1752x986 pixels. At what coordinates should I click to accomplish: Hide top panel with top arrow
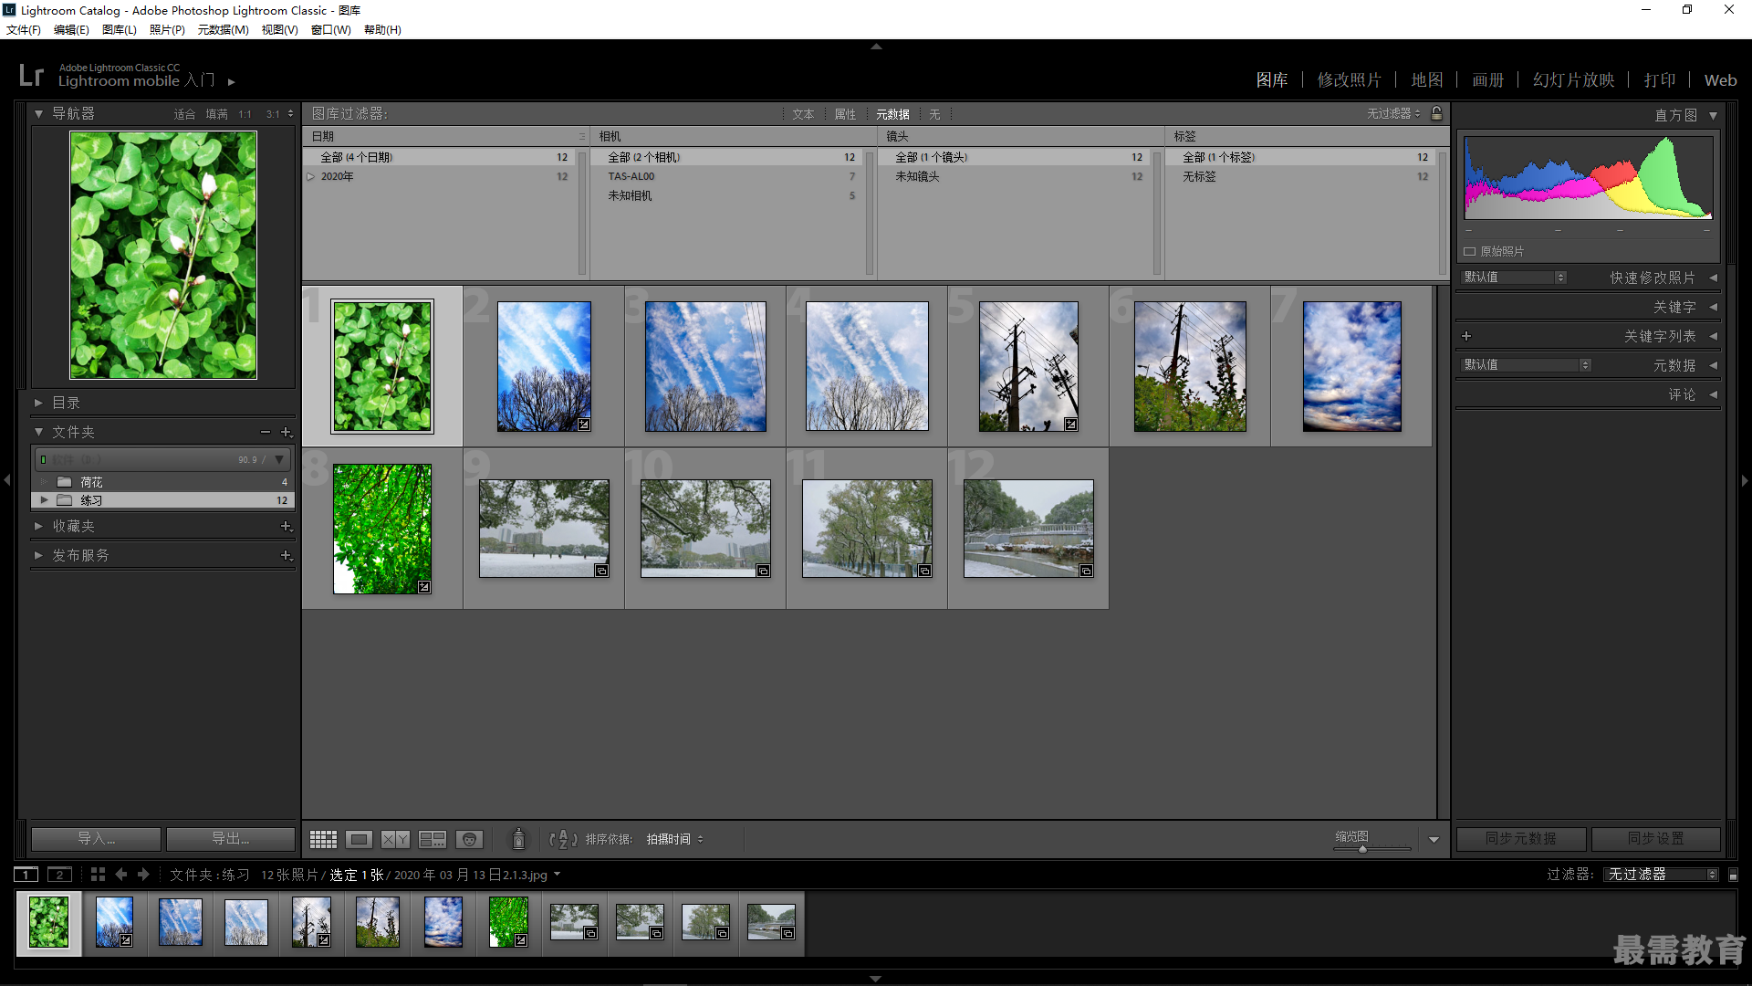point(876,46)
